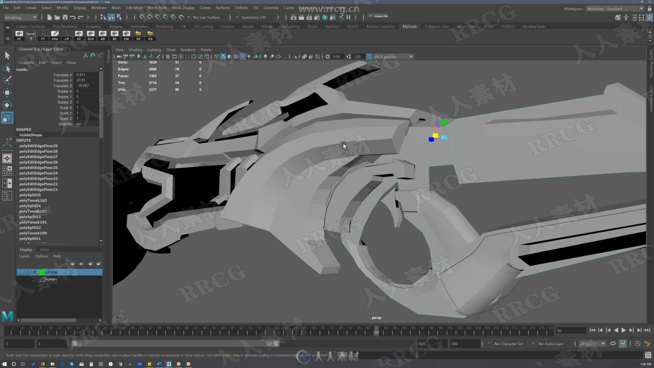Click the redo arrow icon
Viewport: 654px width, 368px height.
pos(80,17)
